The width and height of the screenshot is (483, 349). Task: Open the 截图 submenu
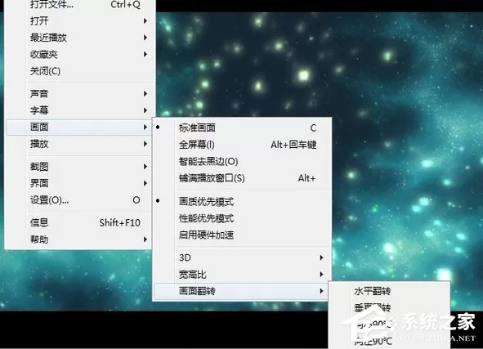[x=78, y=167]
